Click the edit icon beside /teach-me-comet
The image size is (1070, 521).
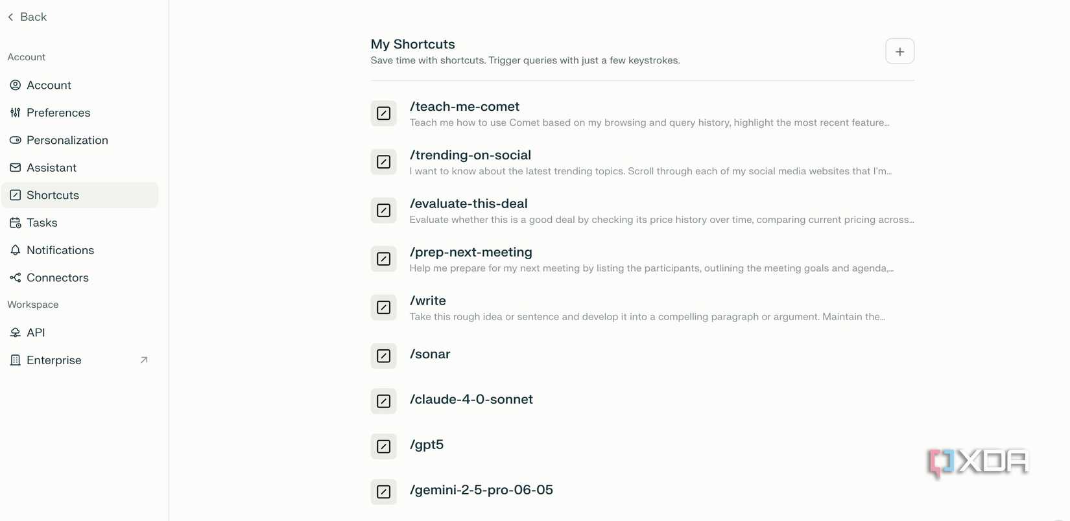coord(383,113)
